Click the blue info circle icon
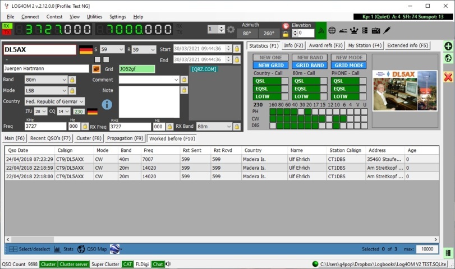455x269 pixels. point(107,104)
